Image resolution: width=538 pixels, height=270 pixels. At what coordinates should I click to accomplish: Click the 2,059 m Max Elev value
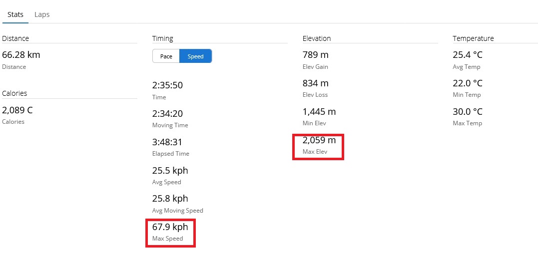tap(319, 140)
